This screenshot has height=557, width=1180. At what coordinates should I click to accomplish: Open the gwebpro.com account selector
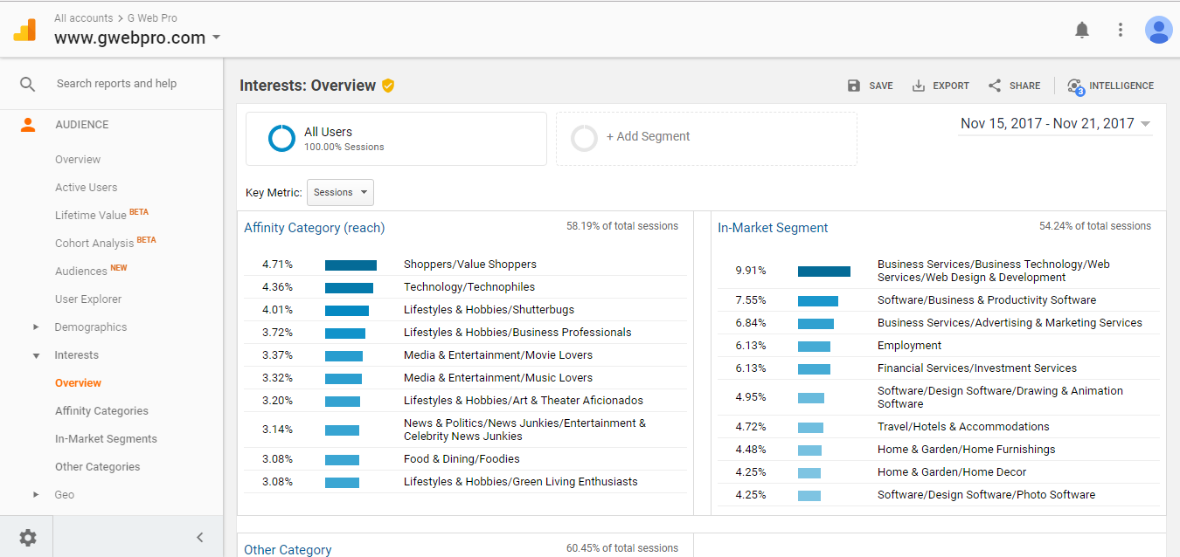137,38
